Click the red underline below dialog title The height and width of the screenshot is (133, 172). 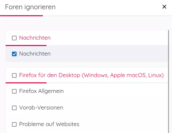pyautogui.click(x=21, y=16)
